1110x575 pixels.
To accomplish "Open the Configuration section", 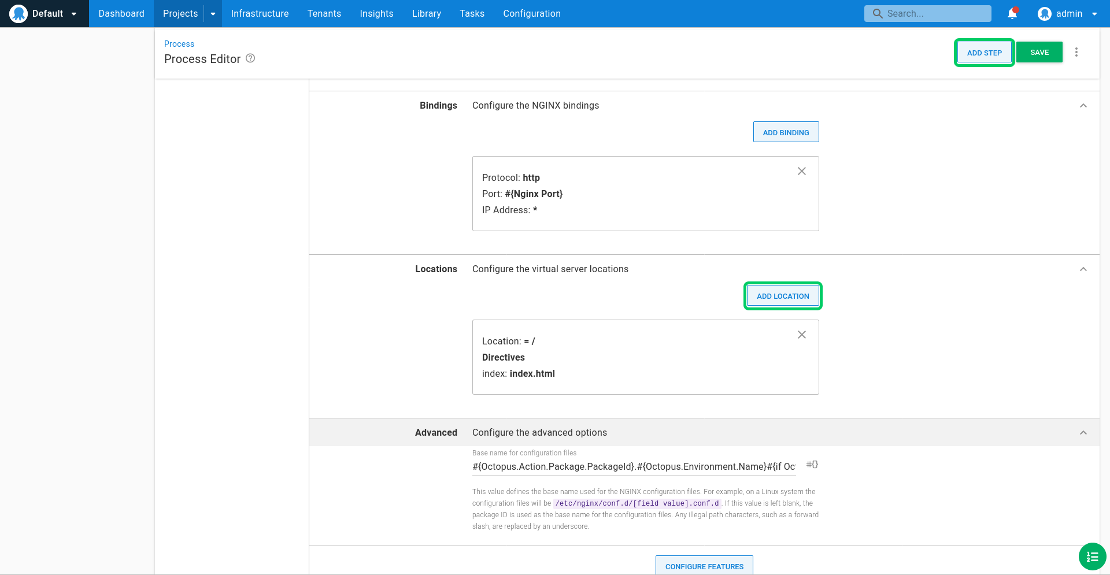I will click(x=531, y=13).
